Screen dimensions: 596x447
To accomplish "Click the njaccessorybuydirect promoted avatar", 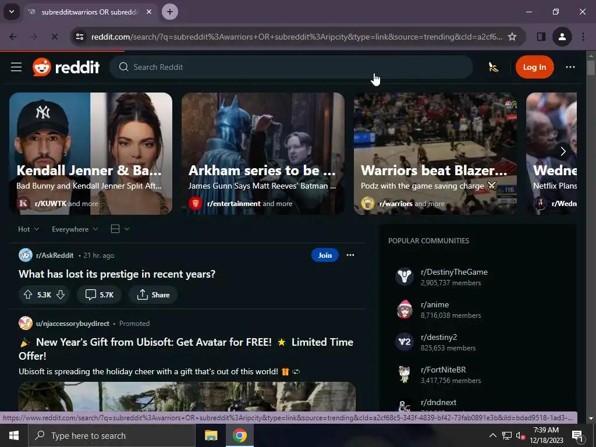I will pos(26,323).
